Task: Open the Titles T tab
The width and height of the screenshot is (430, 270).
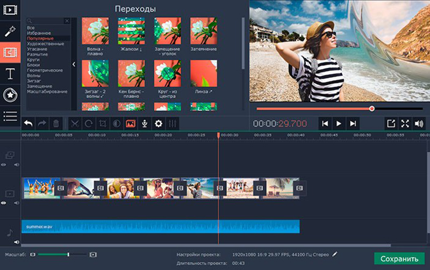Action: click(x=10, y=74)
